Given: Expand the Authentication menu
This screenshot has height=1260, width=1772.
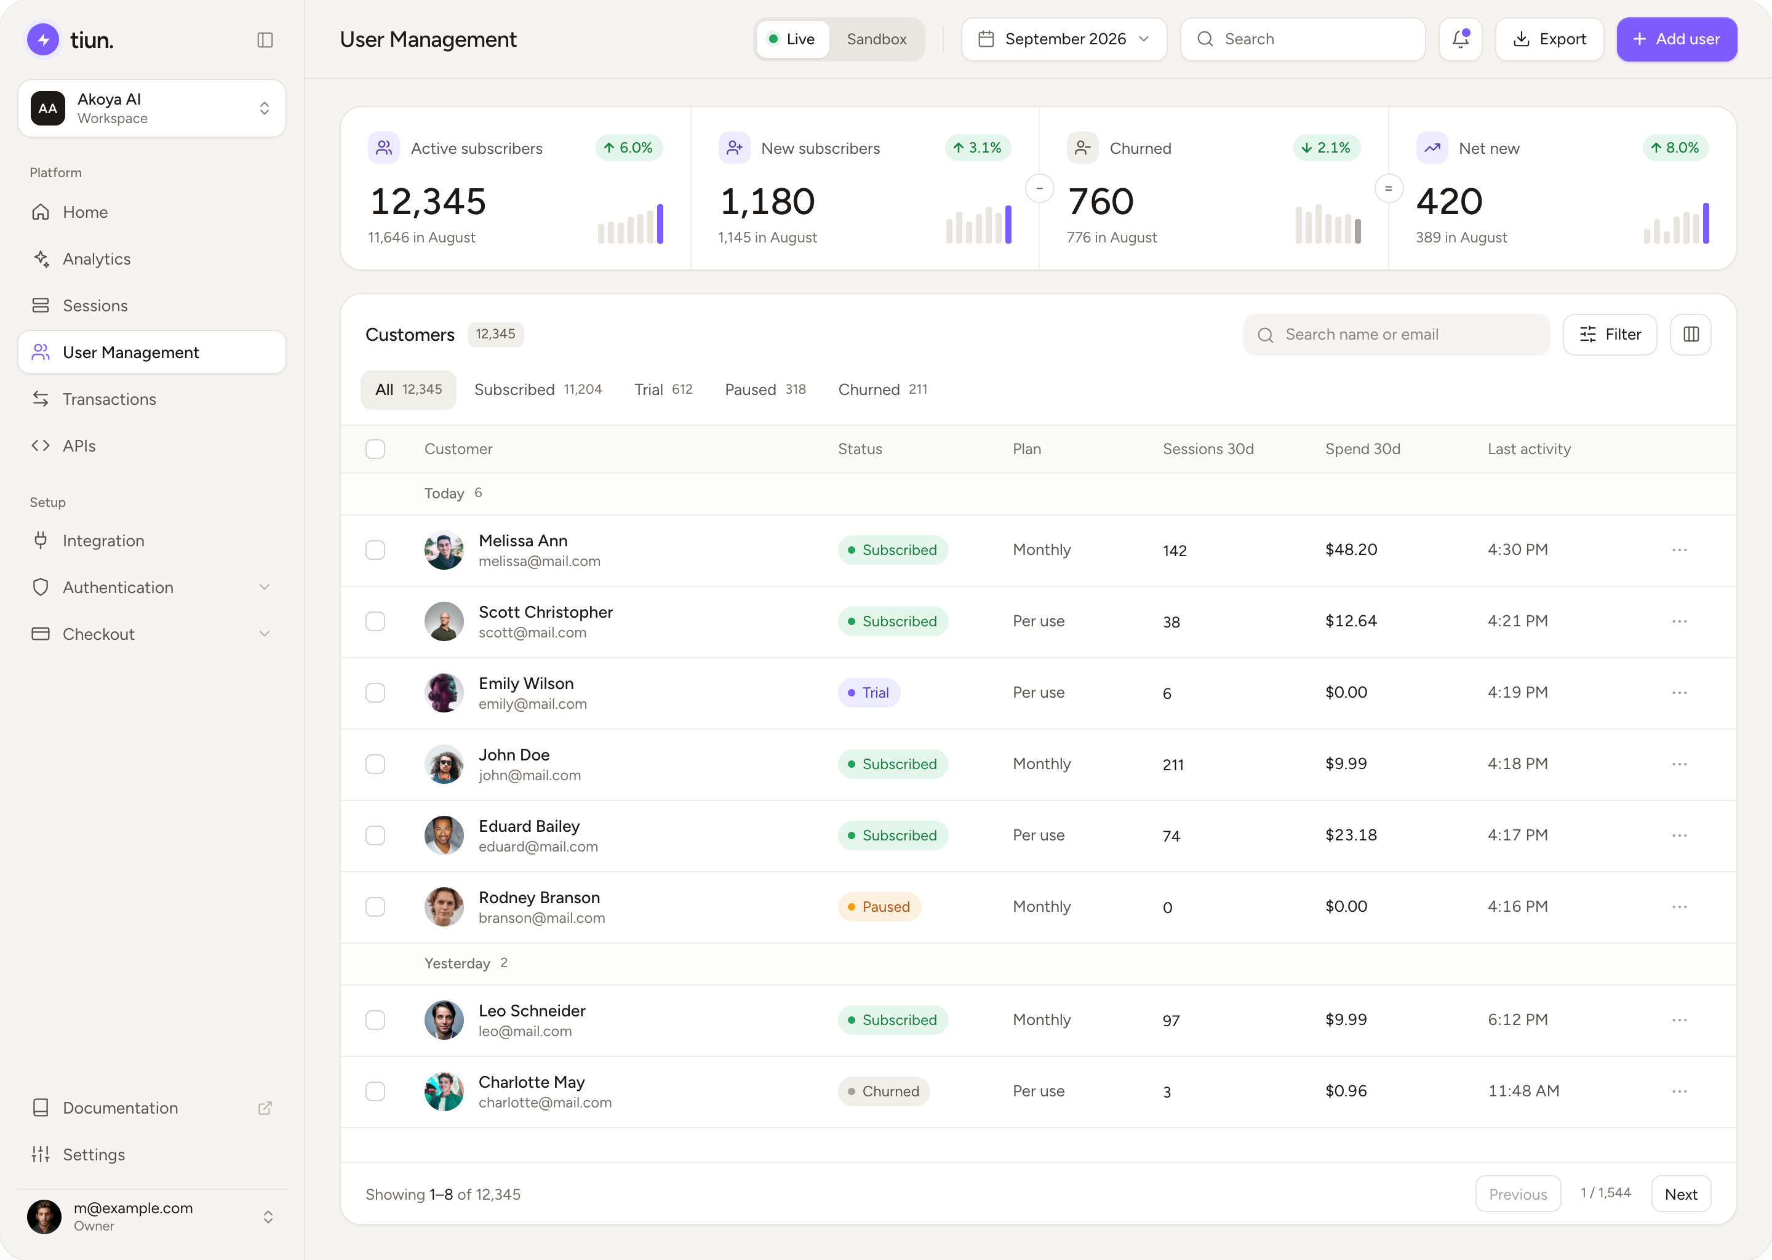Looking at the screenshot, I should pos(152,588).
